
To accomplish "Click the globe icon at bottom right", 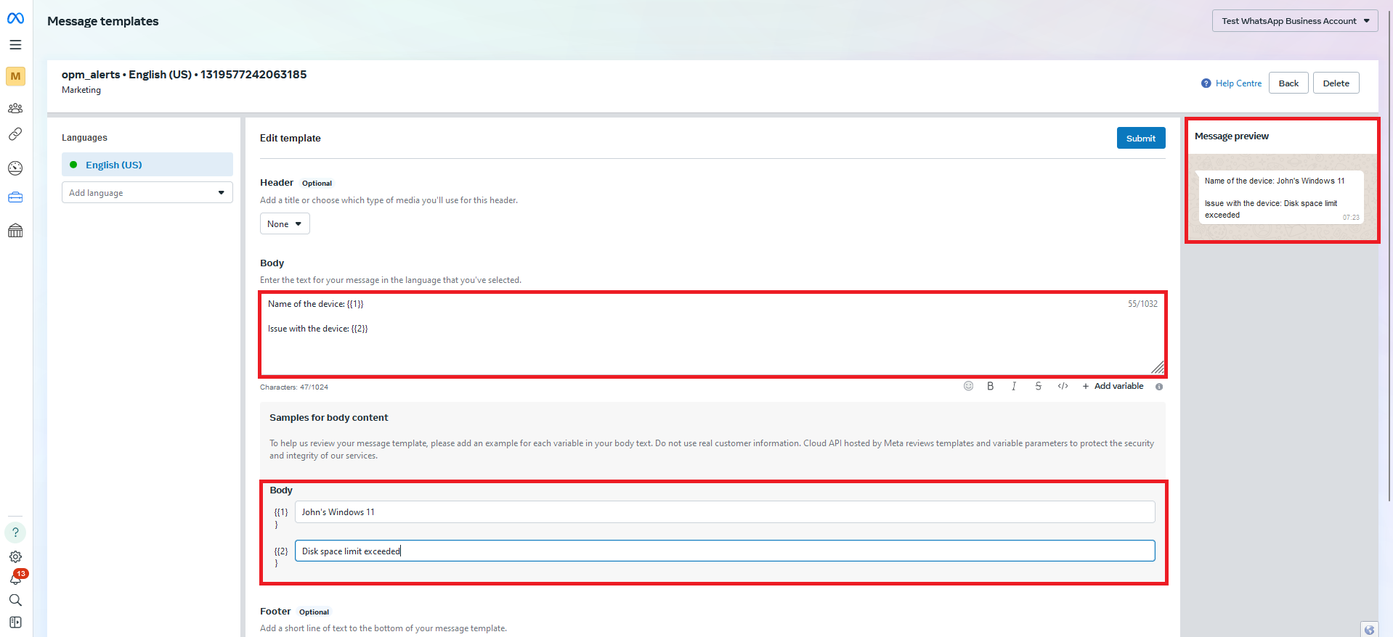I will pos(1369,629).
